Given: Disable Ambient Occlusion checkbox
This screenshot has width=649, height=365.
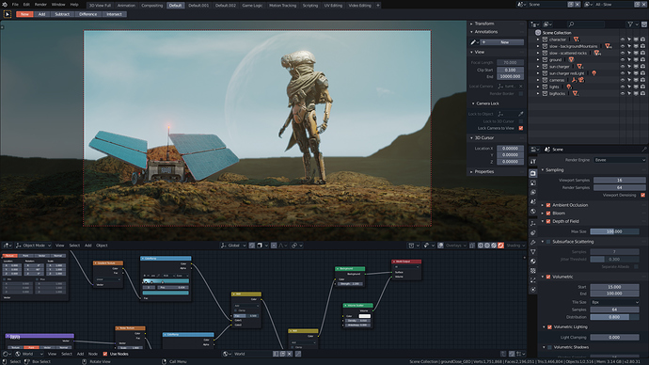Looking at the screenshot, I should click(548, 205).
